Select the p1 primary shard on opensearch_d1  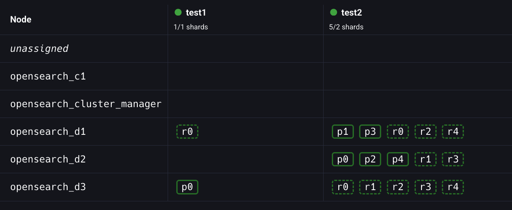point(343,132)
